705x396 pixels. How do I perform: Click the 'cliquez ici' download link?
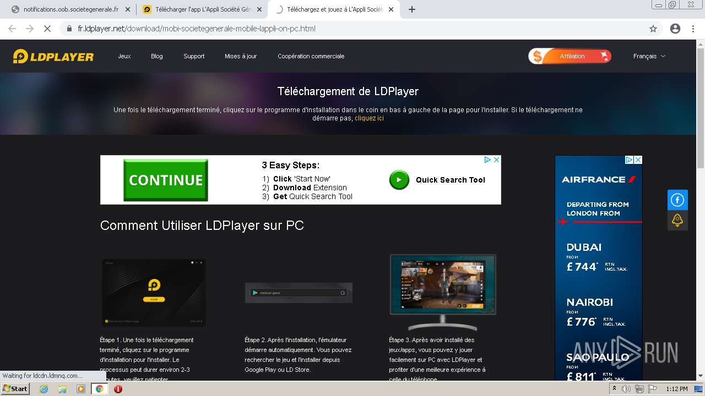[370, 118]
